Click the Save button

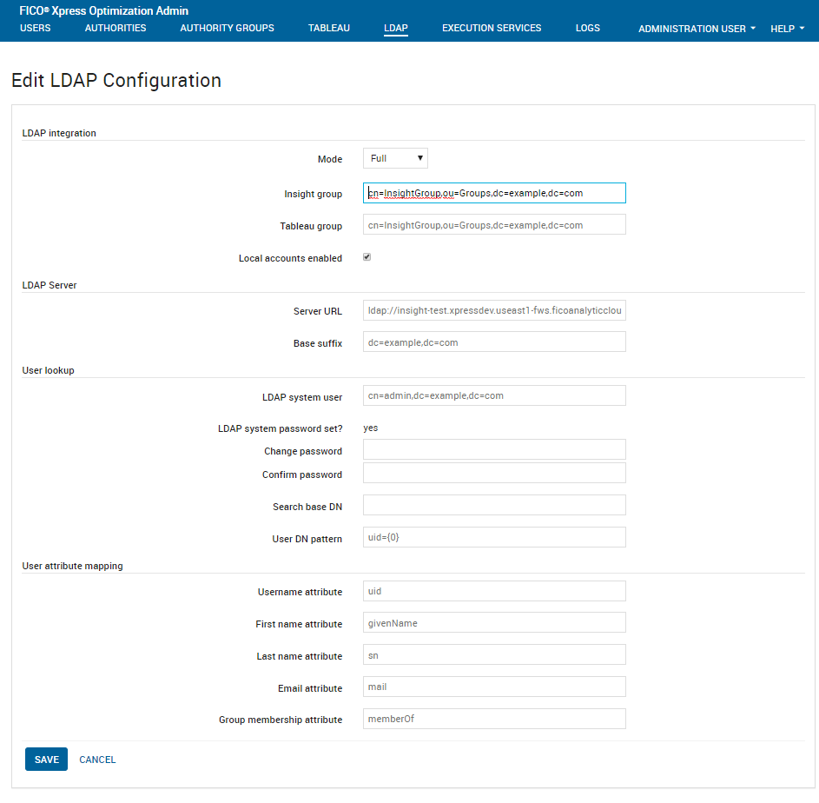pyautogui.click(x=46, y=760)
